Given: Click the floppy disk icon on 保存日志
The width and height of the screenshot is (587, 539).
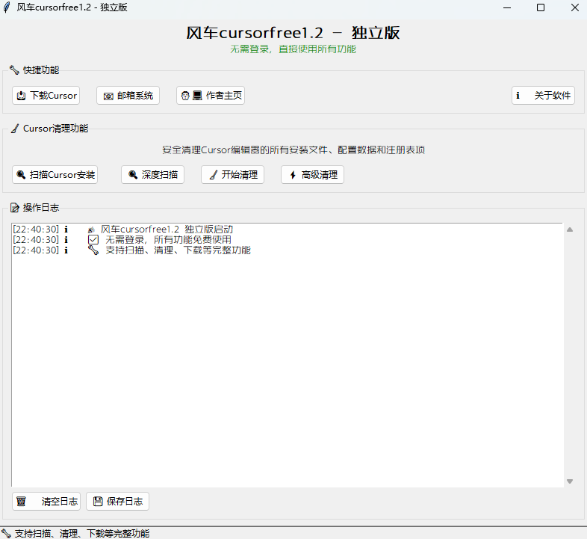Looking at the screenshot, I should [98, 502].
